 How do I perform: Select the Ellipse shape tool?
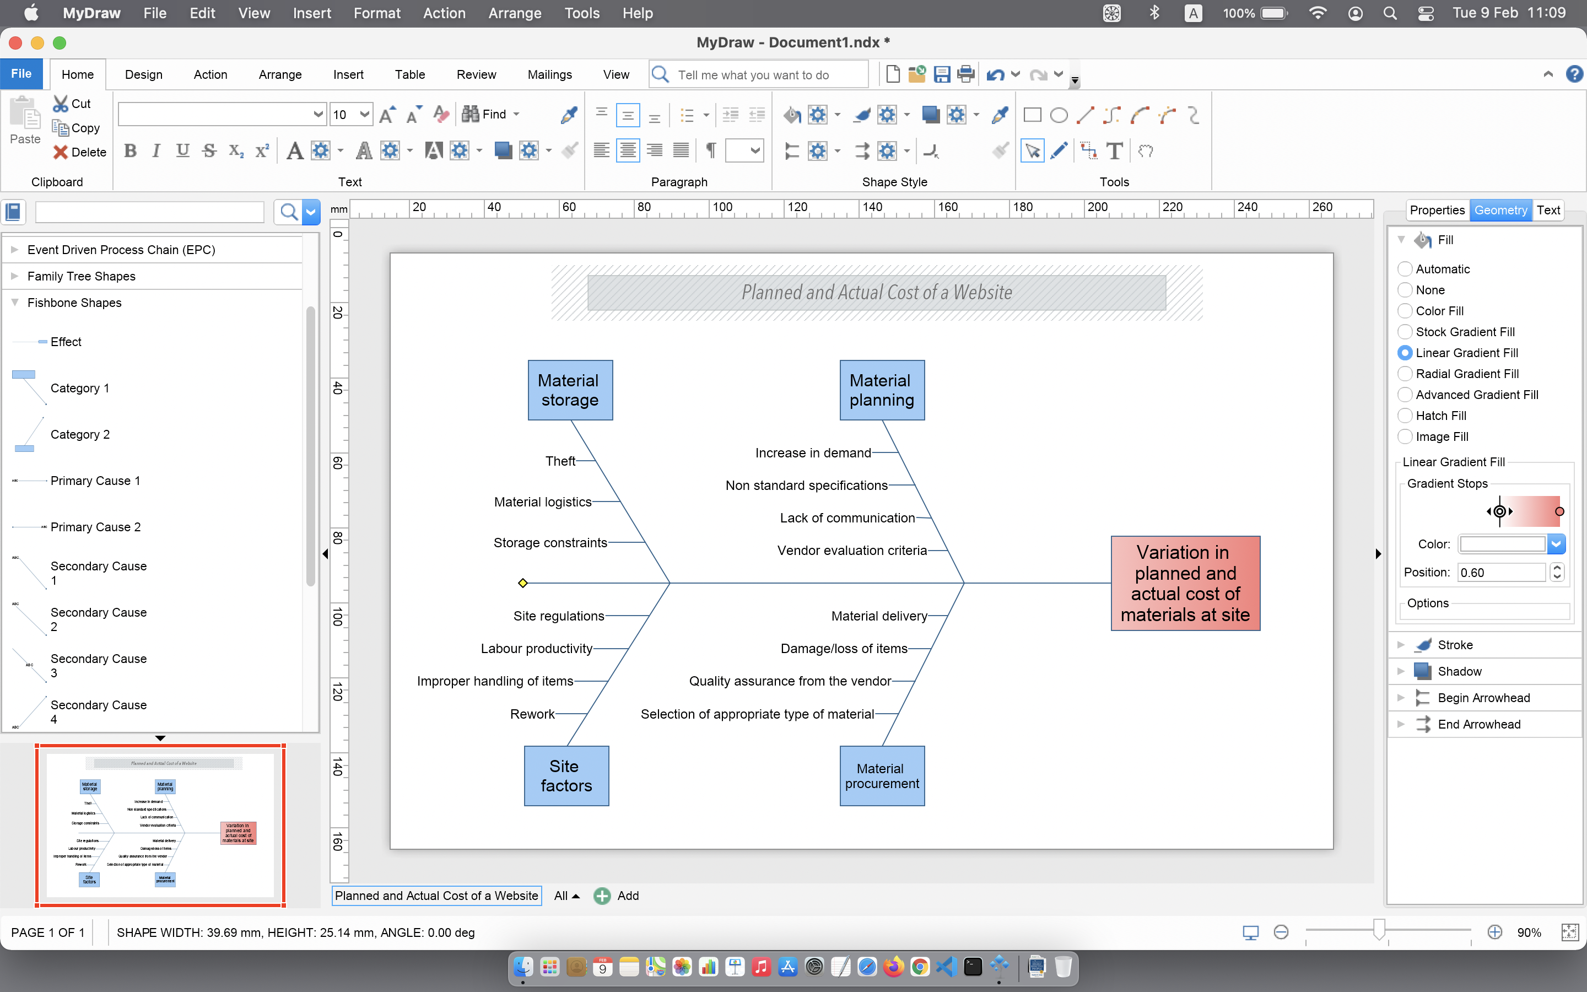tap(1059, 116)
